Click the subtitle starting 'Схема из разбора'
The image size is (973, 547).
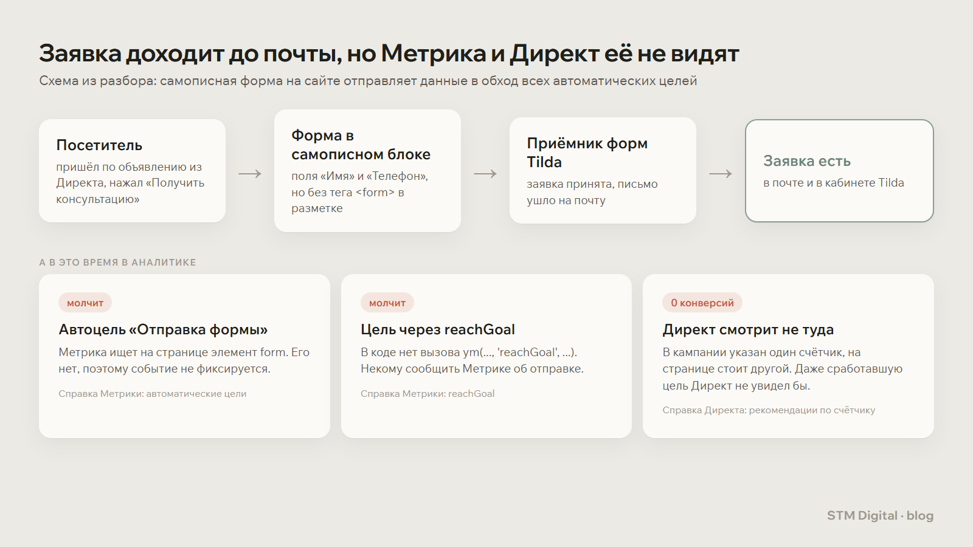368,81
